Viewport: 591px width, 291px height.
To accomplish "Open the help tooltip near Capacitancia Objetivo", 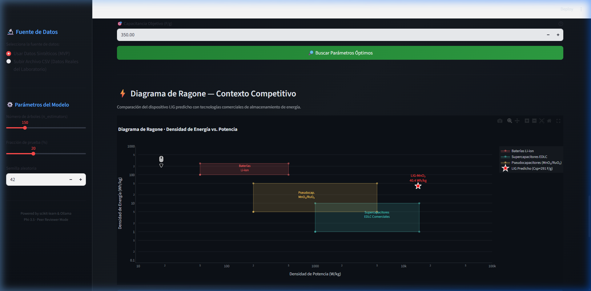I will click(x=561, y=24).
